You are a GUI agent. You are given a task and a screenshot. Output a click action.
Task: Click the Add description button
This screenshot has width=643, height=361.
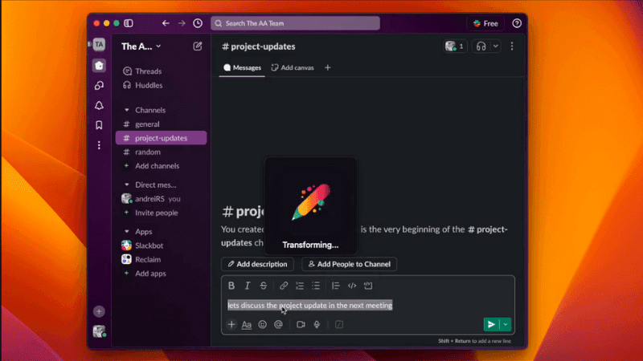[x=257, y=264]
